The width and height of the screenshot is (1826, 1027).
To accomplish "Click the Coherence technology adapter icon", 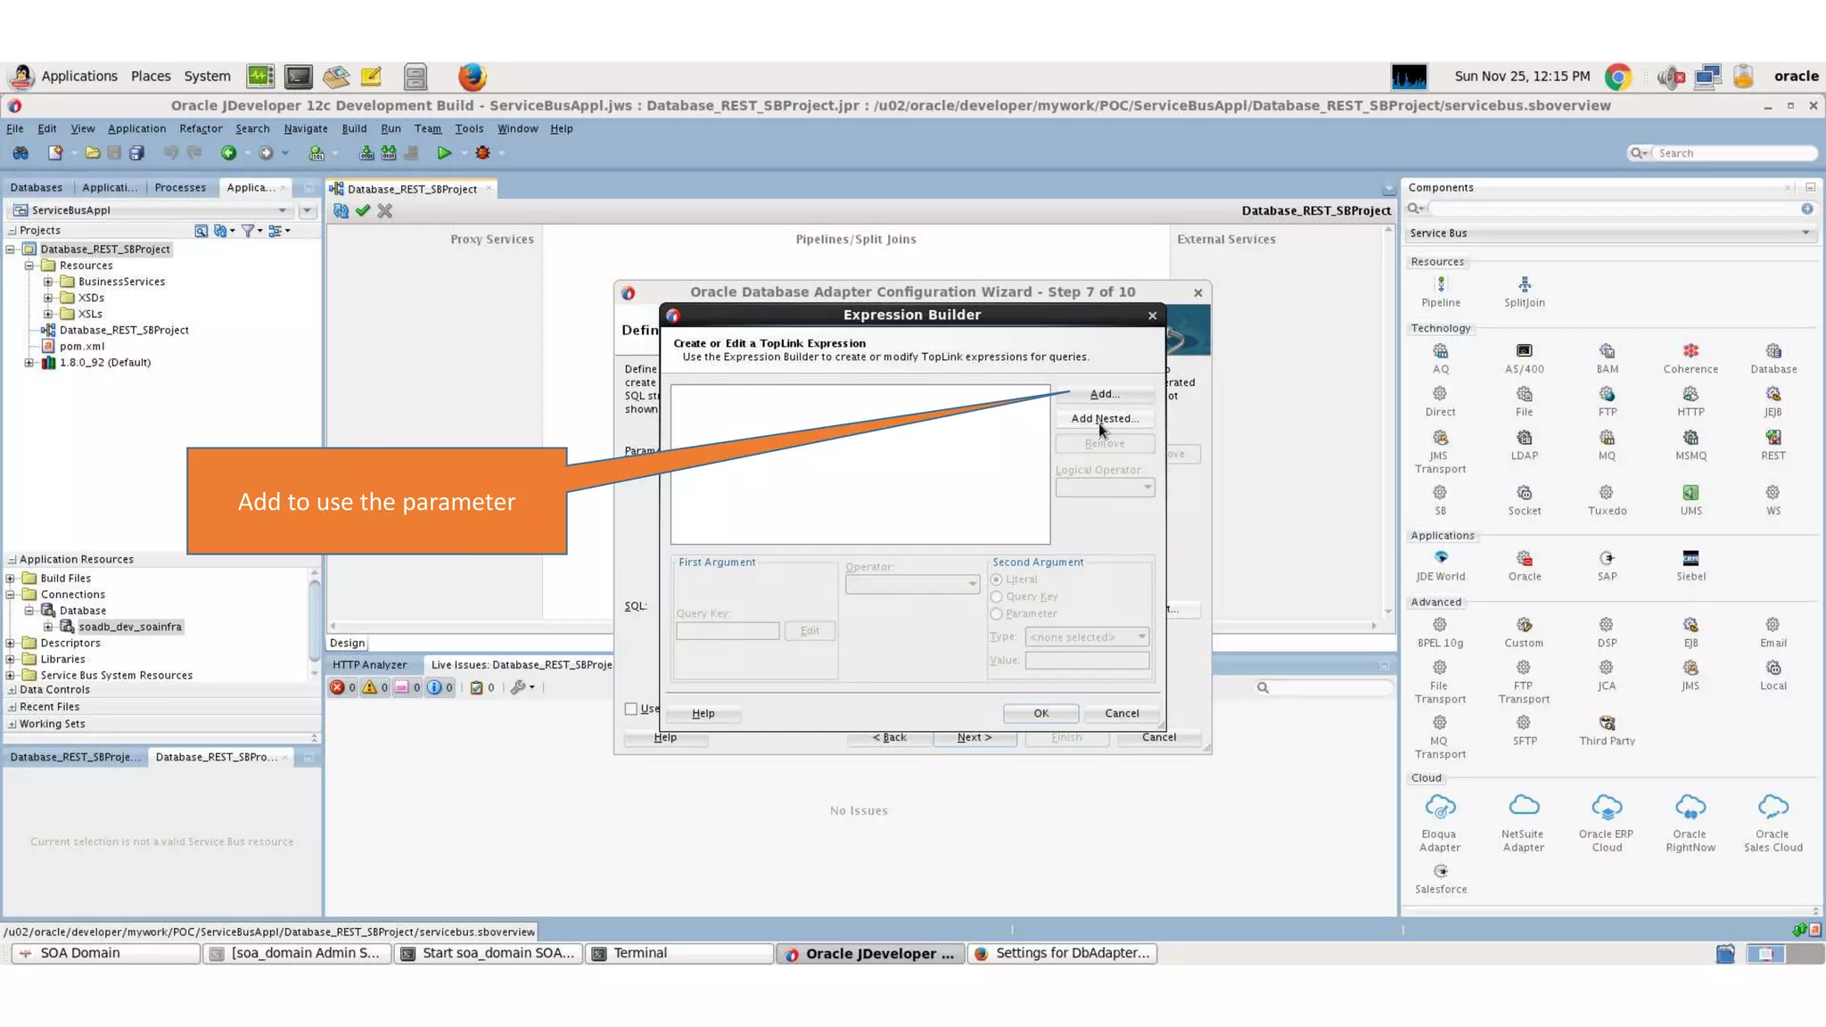I will (1690, 352).
